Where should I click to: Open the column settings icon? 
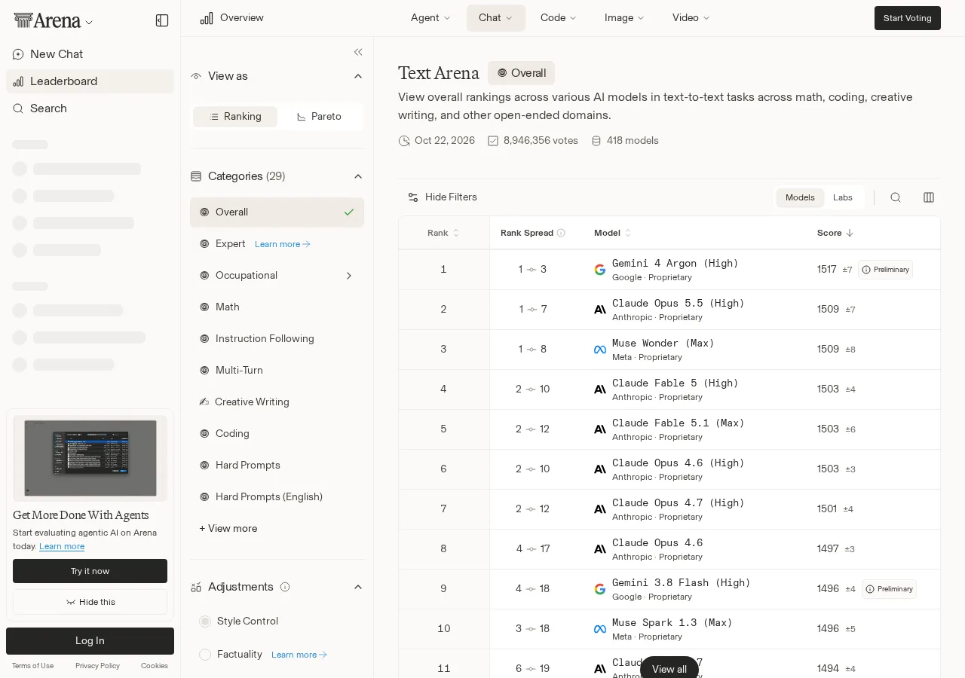pyautogui.click(x=929, y=197)
